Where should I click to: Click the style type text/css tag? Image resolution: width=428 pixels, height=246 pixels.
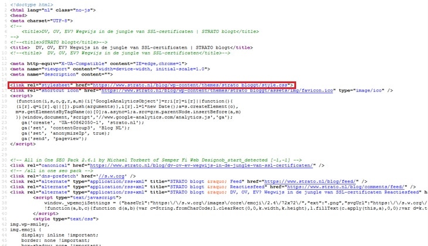[x=66, y=219]
